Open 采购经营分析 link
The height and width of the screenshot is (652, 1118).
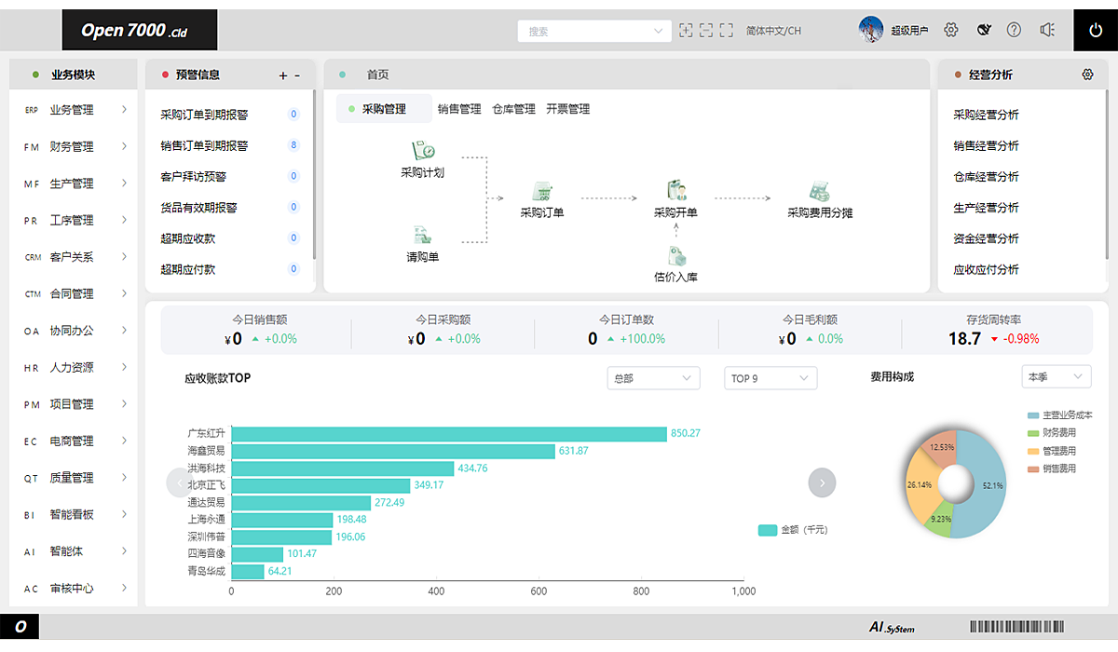[x=986, y=115]
